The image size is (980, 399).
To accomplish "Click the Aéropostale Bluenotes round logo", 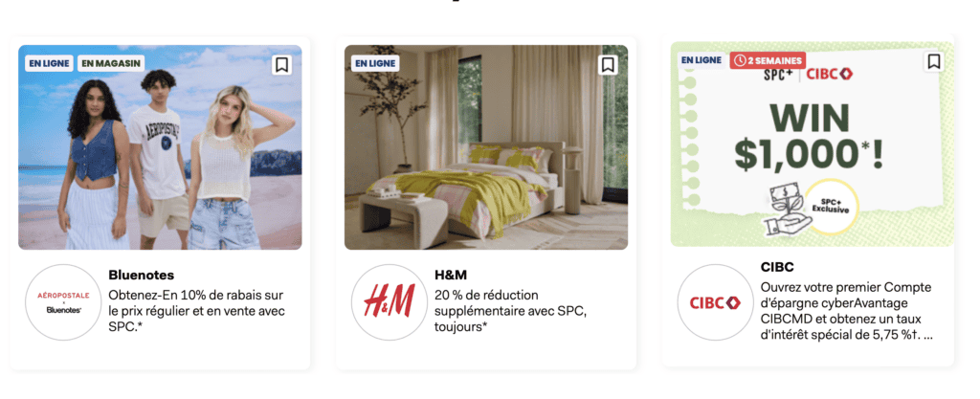I will click(63, 302).
